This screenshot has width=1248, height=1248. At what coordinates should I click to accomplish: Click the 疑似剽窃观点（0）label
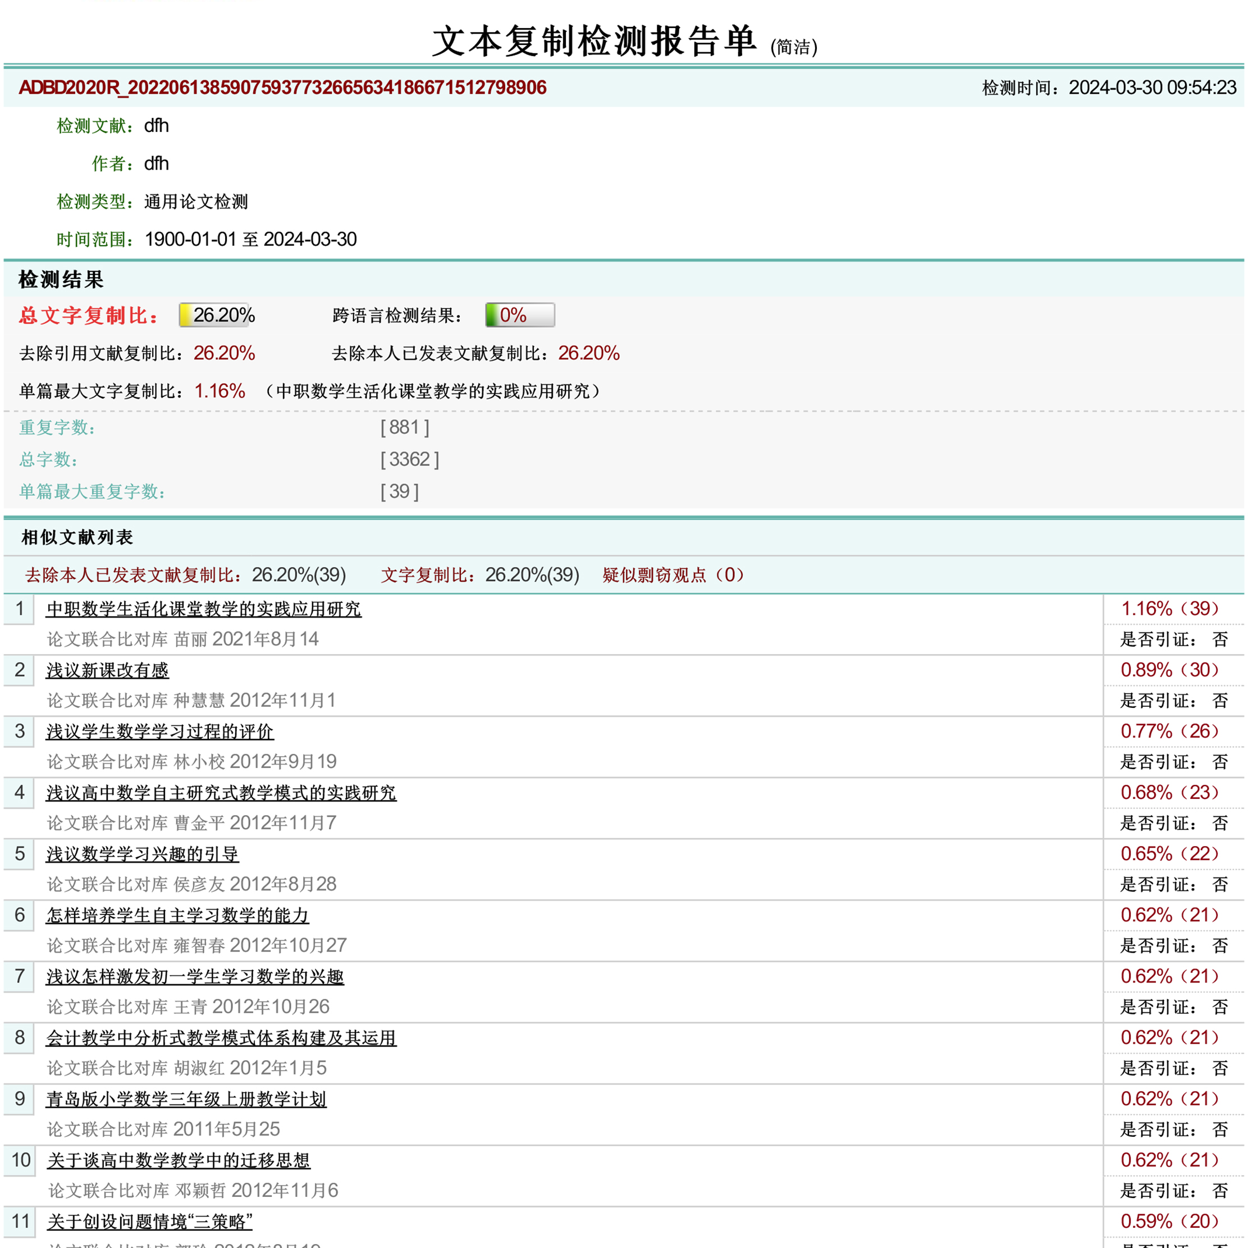(674, 575)
